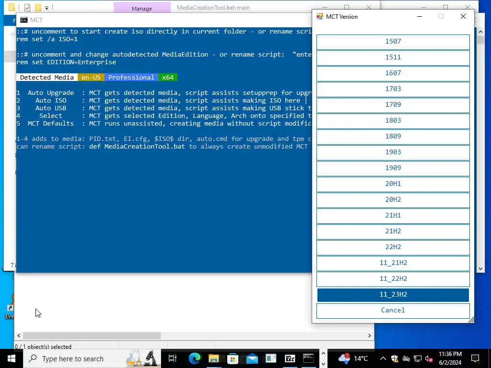Click the x64 architecture label in console

(168, 77)
